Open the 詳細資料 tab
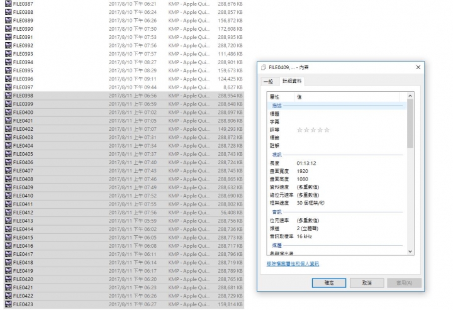The height and width of the screenshot is (310, 453). click(292, 81)
